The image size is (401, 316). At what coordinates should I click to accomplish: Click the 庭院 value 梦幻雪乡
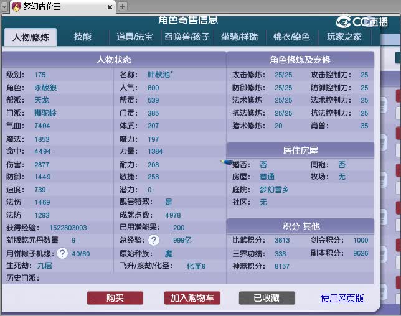pos(274,190)
